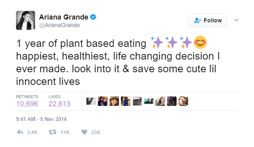Retweet using the retweet arrows icon
Image resolution: width=254 pixels, height=147 pixels.
tap(53, 132)
